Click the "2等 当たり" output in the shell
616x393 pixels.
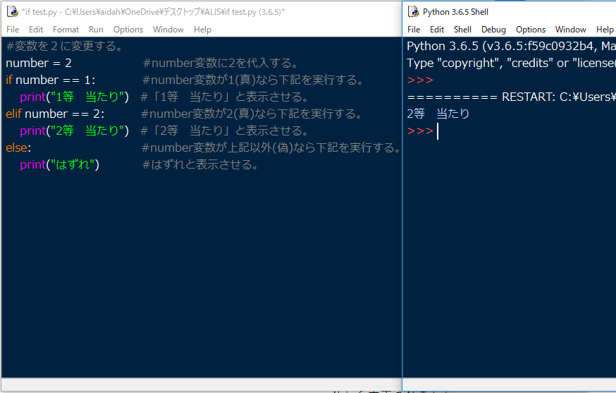[438, 114]
